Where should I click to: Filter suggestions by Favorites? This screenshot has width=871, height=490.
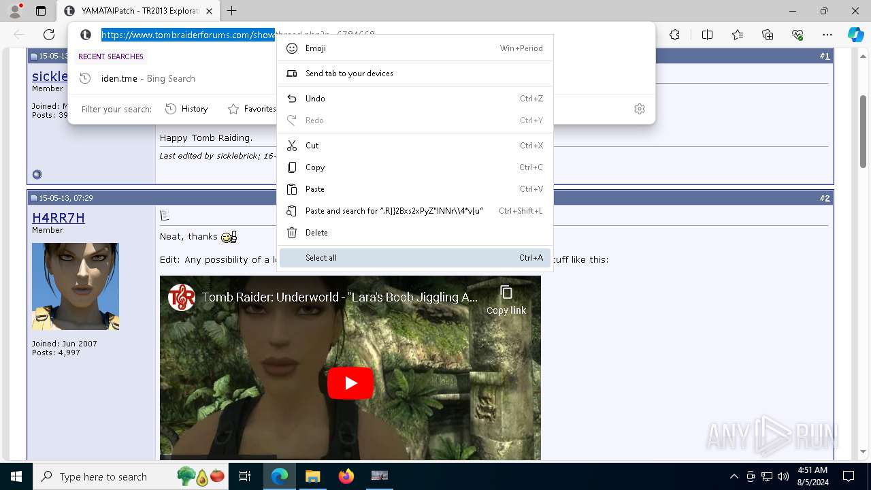tap(251, 109)
